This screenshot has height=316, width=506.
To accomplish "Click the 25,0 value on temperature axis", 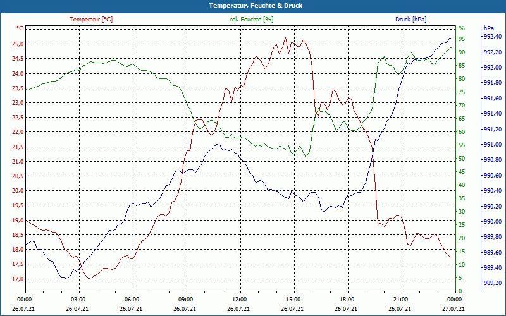I will coord(18,44).
